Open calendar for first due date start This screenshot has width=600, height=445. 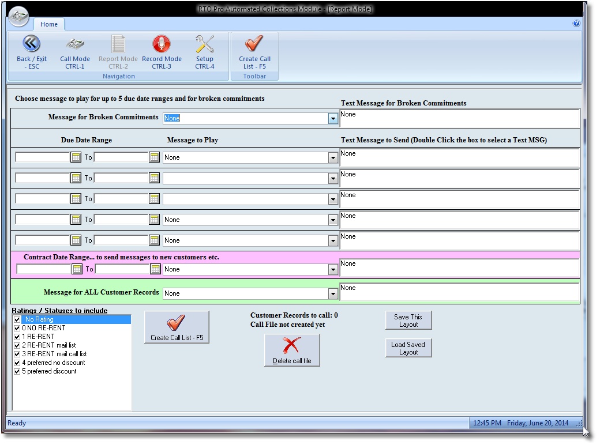(76, 157)
